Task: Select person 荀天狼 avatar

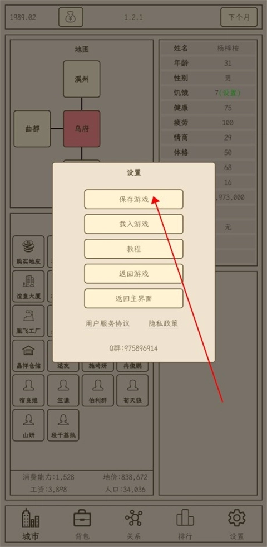Action: click(132, 390)
